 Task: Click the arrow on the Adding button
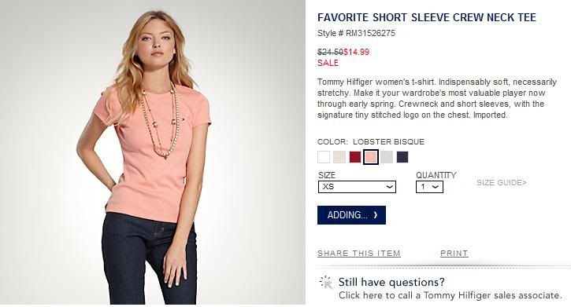pyautogui.click(x=376, y=215)
